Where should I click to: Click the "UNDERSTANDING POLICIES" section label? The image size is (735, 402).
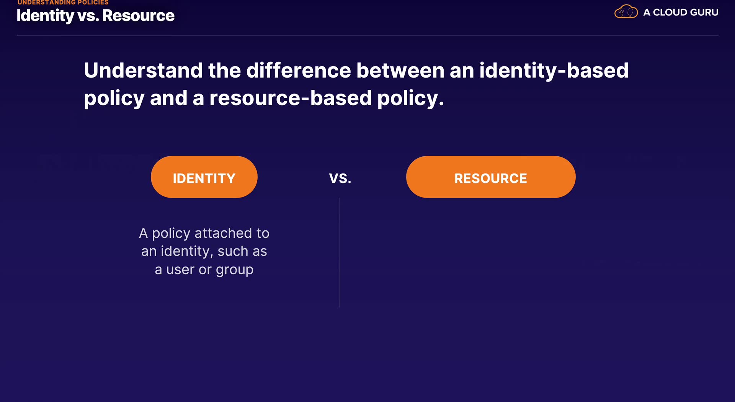[x=63, y=2]
